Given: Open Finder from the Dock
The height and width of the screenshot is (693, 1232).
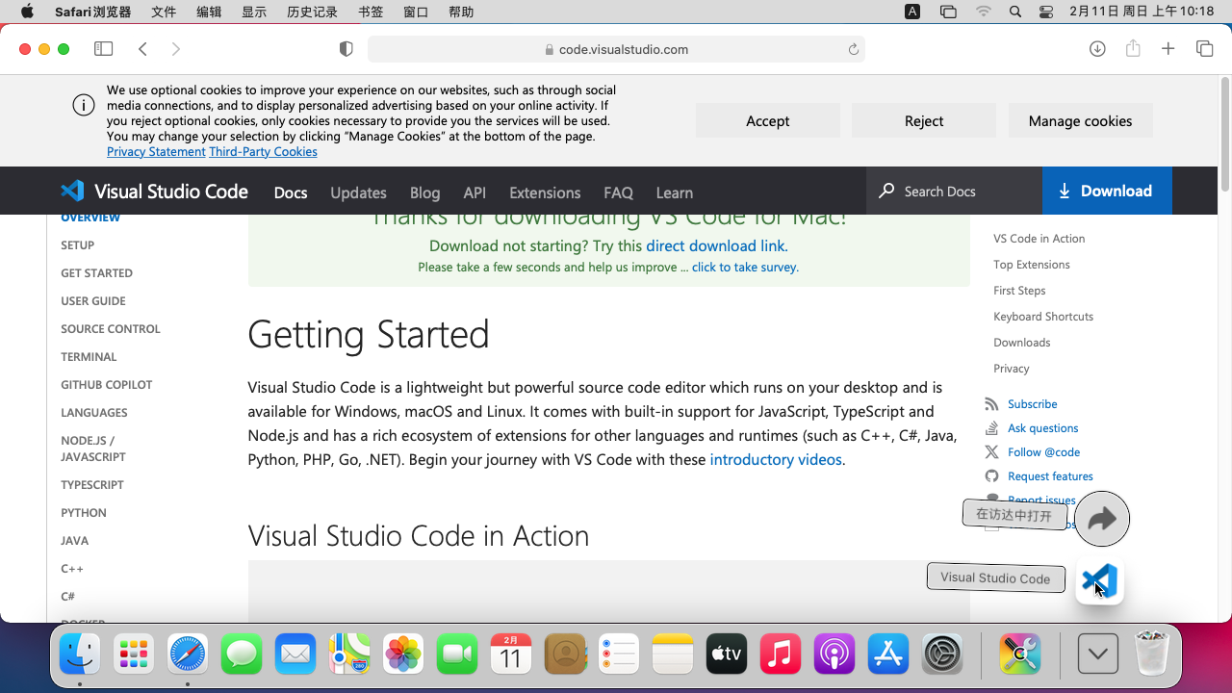Looking at the screenshot, I should pos(80,655).
